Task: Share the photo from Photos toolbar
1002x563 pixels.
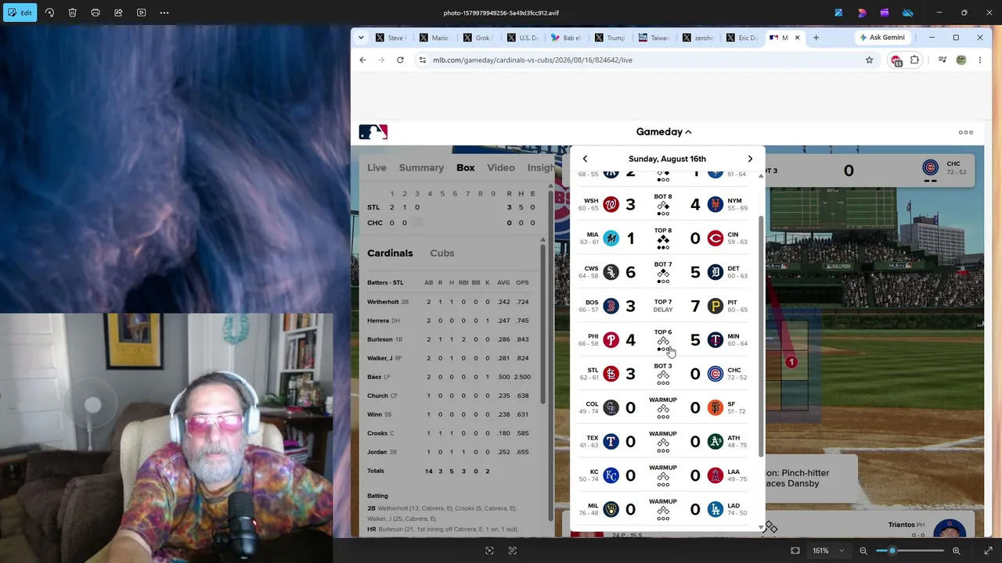Action: pos(118,13)
